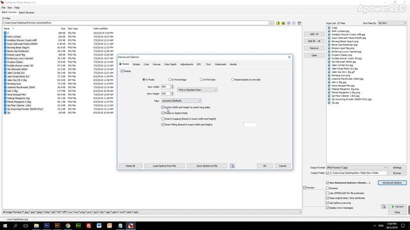Open the Filter Lanczos3 dropdown
Image resolution: width=410 pixels, height=230 pixels.
(181, 101)
